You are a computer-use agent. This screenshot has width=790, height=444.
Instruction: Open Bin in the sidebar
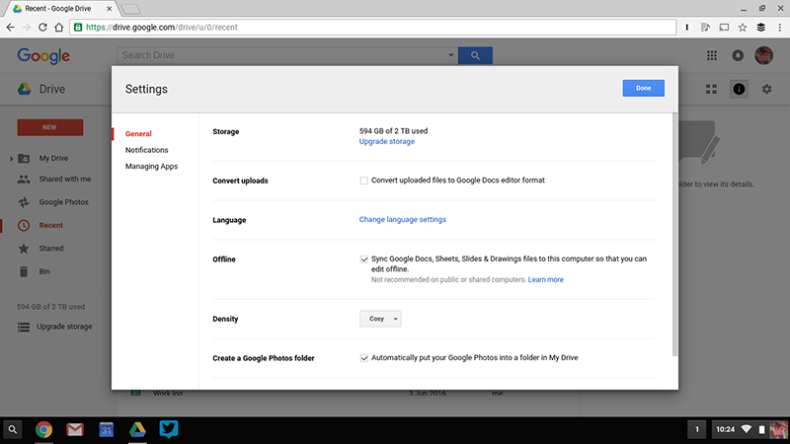coord(44,271)
